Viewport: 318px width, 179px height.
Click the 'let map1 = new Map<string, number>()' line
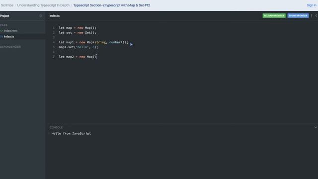click(x=93, y=42)
